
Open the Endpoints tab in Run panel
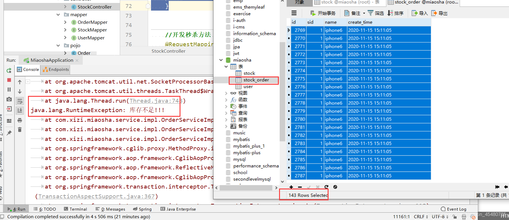coord(56,69)
